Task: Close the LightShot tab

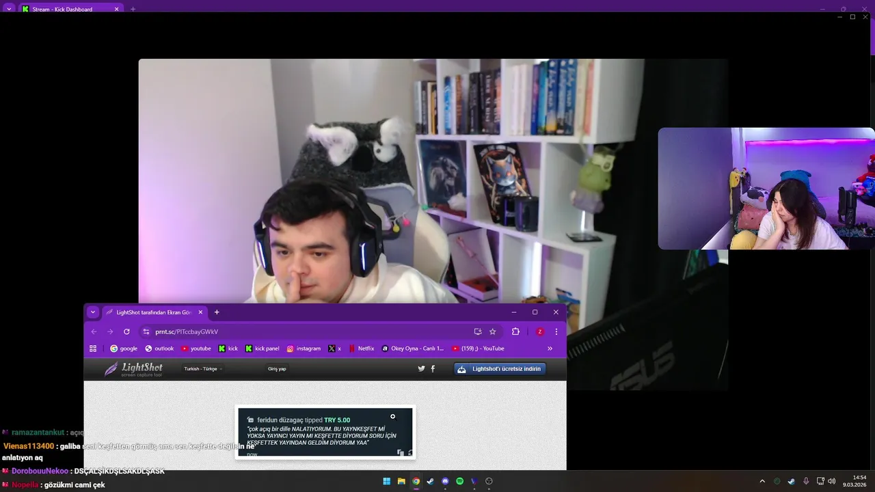Action: 200,312
